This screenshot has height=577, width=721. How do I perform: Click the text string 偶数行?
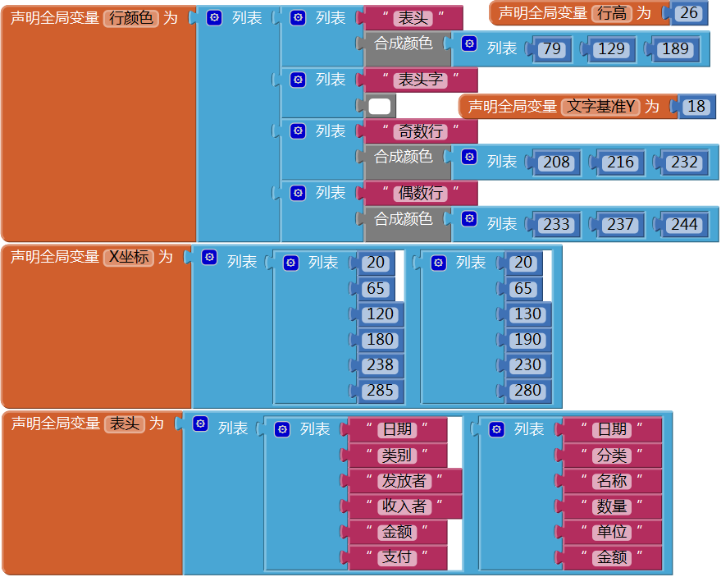click(420, 193)
